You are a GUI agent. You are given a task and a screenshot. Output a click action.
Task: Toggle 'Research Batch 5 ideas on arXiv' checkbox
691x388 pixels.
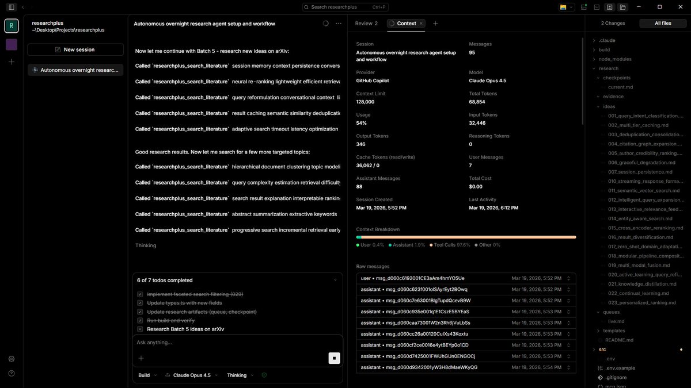point(140,329)
